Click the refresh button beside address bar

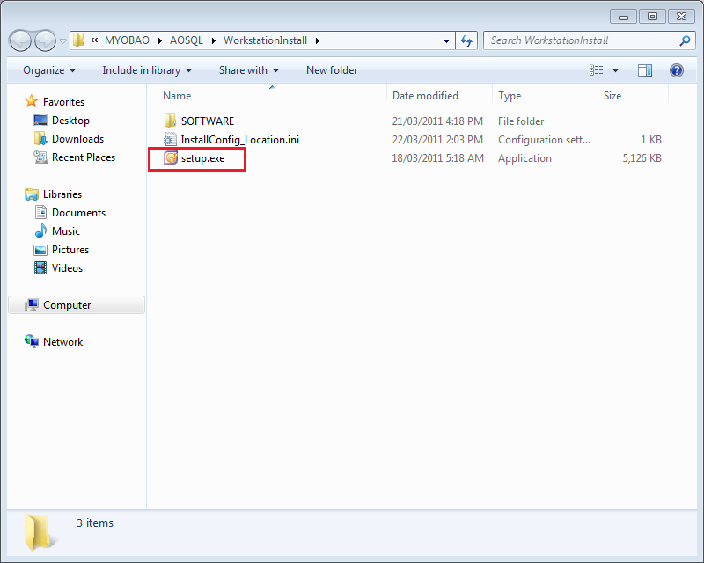point(466,40)
